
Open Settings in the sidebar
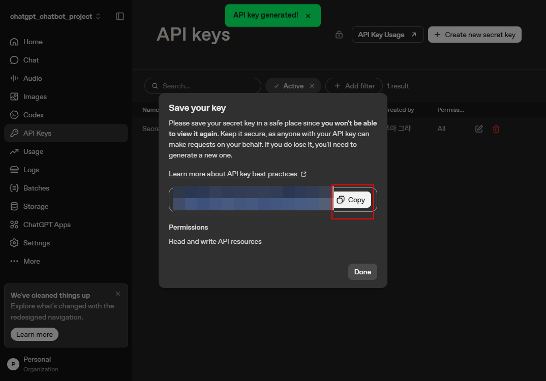click(x=66, y=243)
